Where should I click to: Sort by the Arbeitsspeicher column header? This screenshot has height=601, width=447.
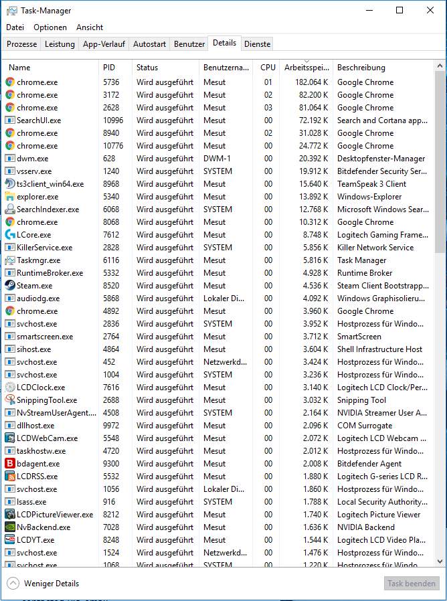point(306,68)
